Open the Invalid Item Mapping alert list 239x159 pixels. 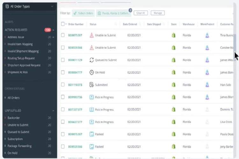pyautogui.click(x=20, y=44)
